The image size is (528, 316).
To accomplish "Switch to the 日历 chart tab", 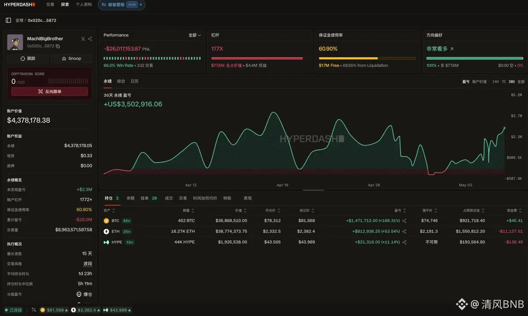I will click(135, 81).
